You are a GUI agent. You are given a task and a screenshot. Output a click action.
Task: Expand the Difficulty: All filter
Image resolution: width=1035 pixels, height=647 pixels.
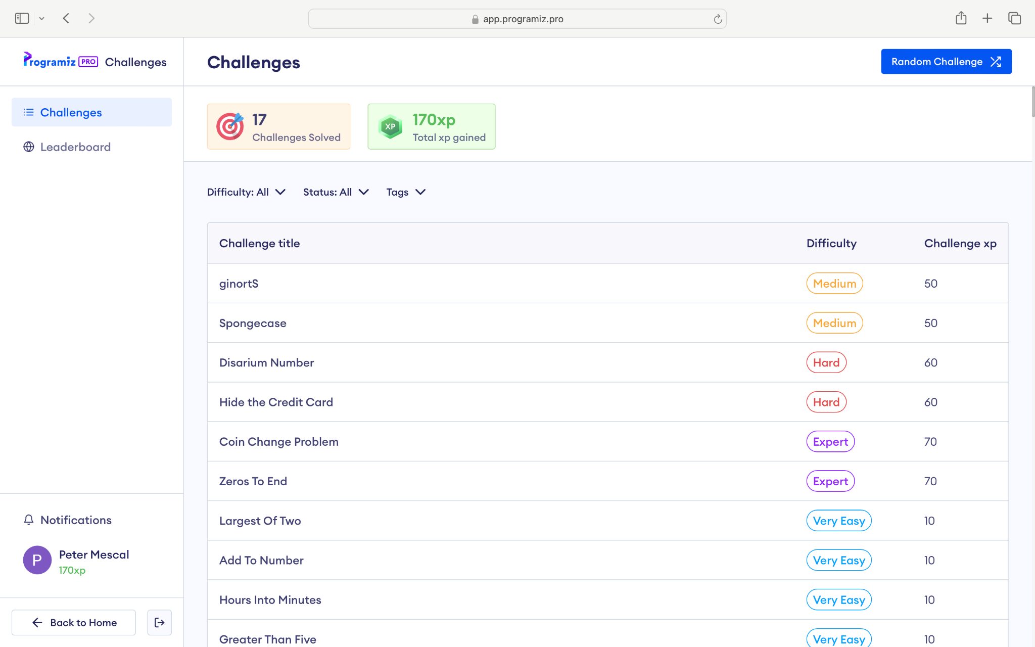(246, 192)
